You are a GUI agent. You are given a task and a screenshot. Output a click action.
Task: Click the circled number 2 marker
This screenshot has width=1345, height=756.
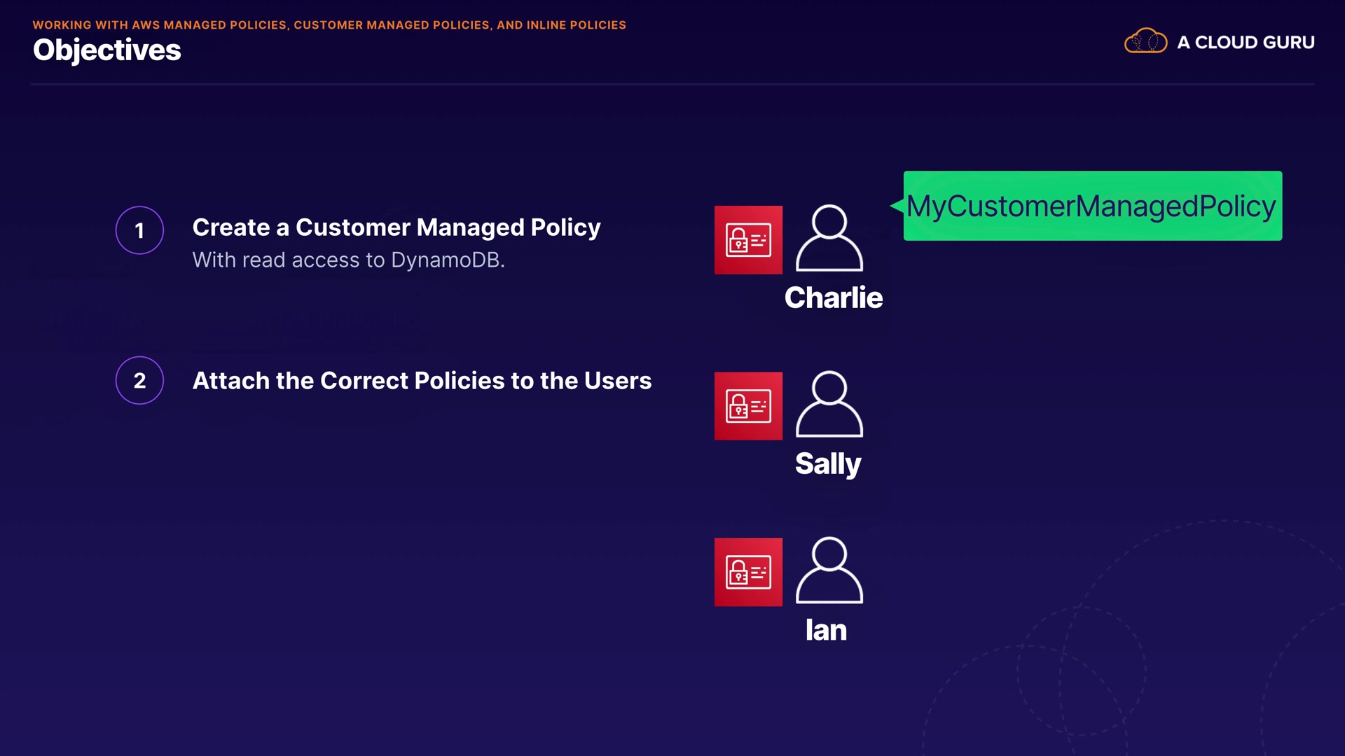(x=139, y=380)
